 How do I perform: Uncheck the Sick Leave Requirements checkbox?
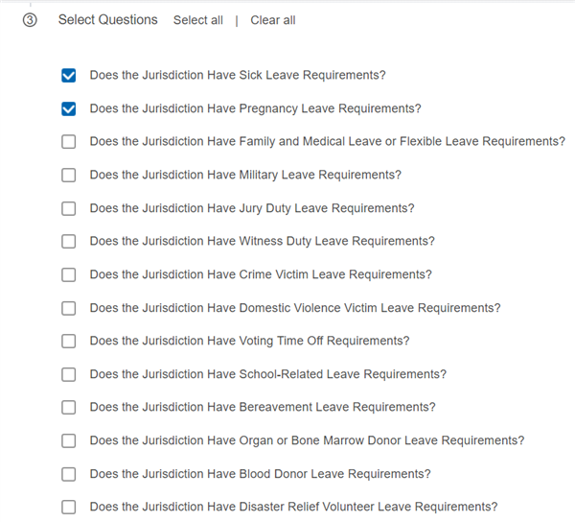coord(69,75)
